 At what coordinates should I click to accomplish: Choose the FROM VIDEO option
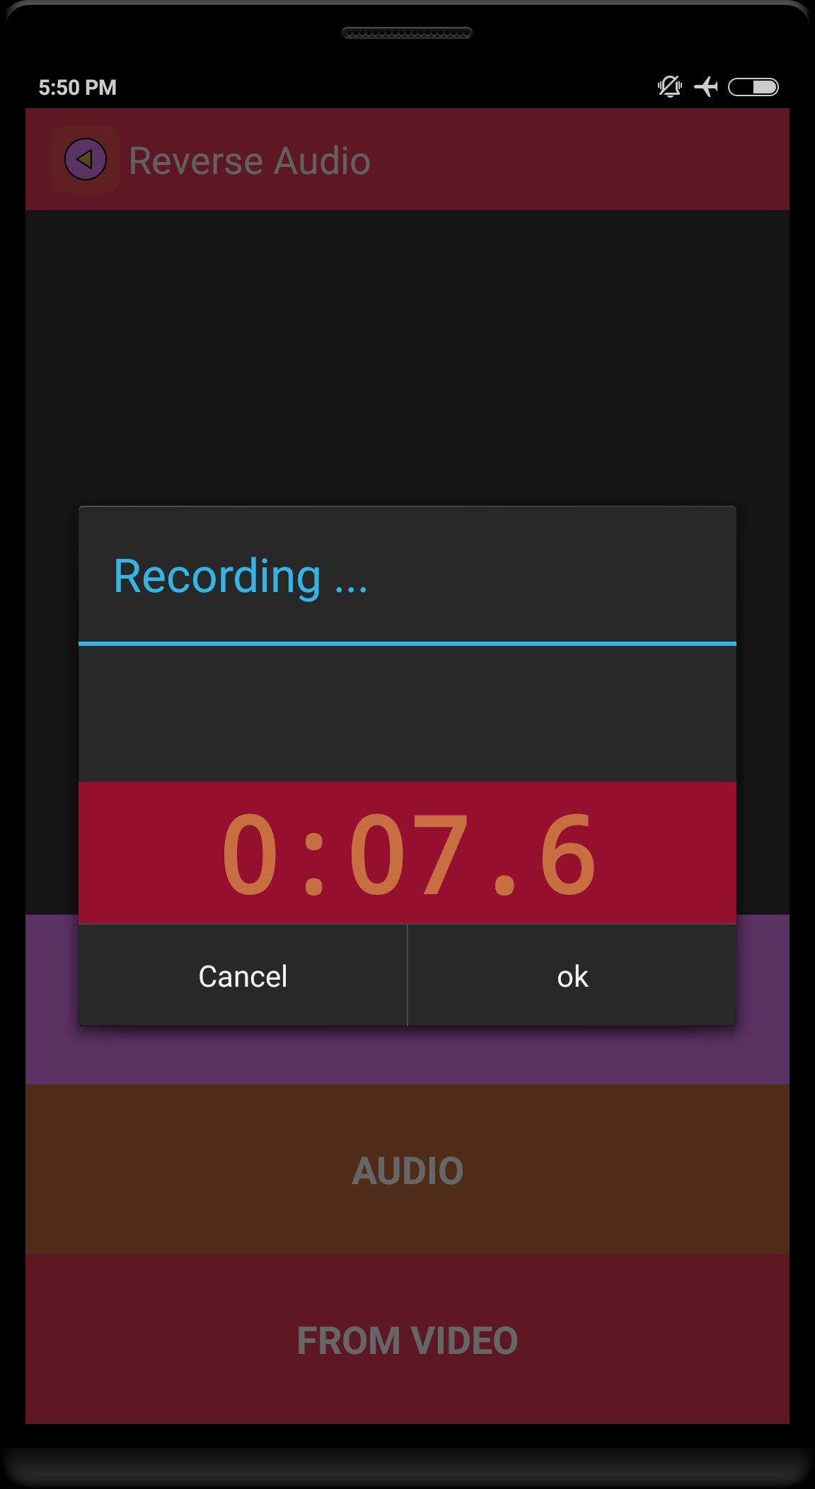(x=407, y=1339)
